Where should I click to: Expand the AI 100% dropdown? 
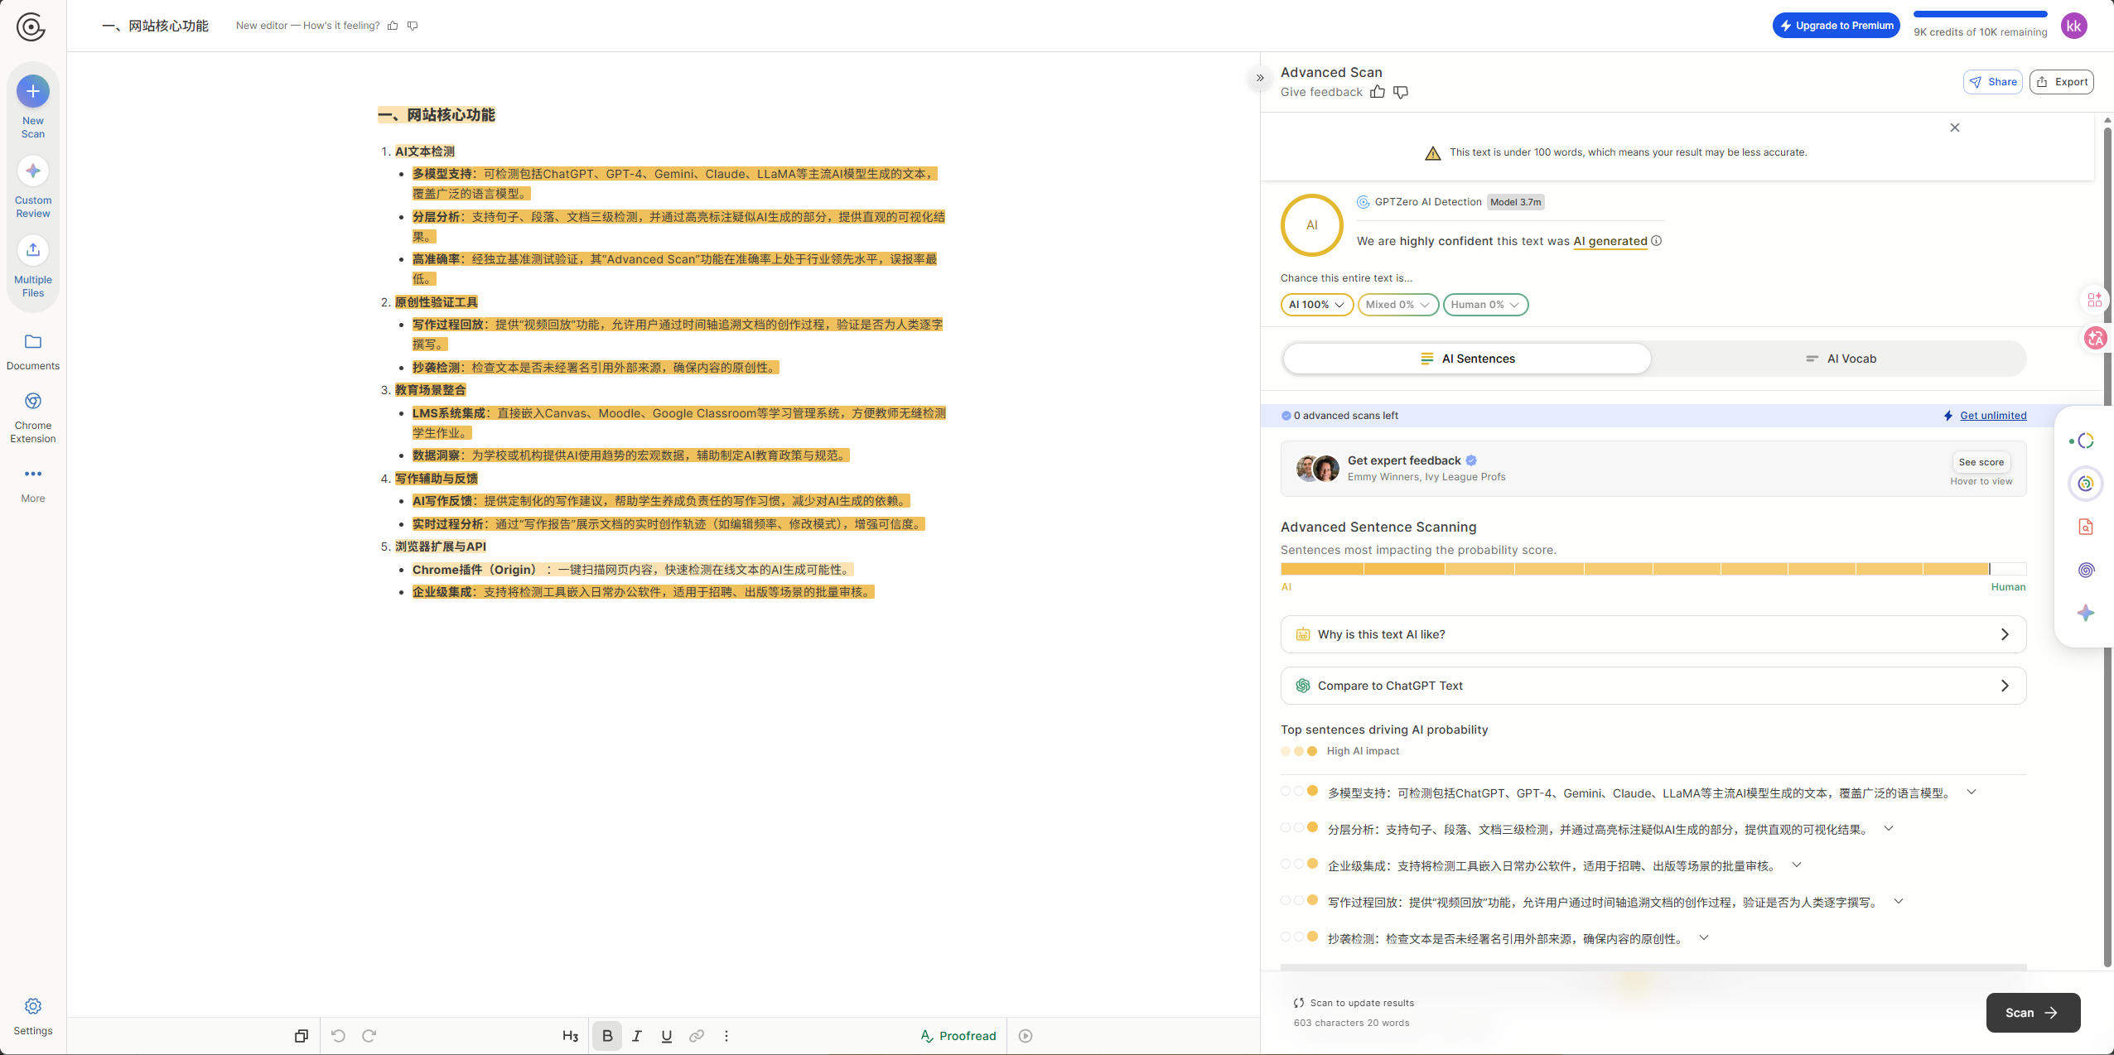point(1317,305)
